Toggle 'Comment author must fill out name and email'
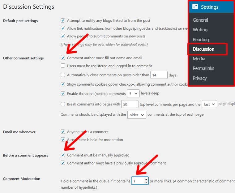Viewport: 235px width, 193px height. (x=63, y=58)
